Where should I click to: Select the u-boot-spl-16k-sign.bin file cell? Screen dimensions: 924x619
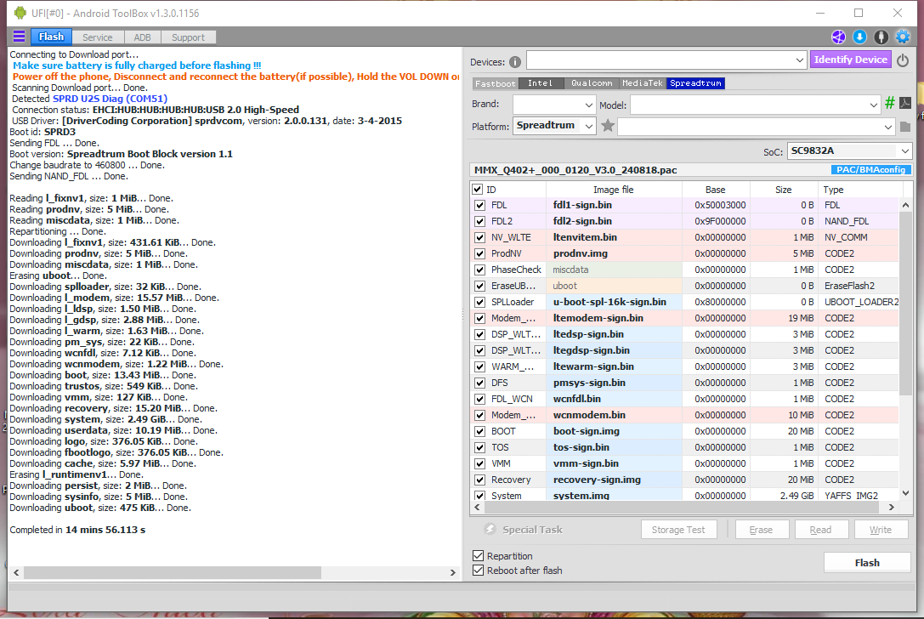coord(615,302)
